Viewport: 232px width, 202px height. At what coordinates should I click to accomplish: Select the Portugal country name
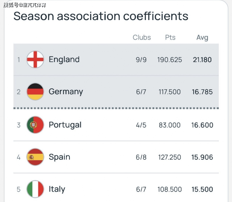65,125
